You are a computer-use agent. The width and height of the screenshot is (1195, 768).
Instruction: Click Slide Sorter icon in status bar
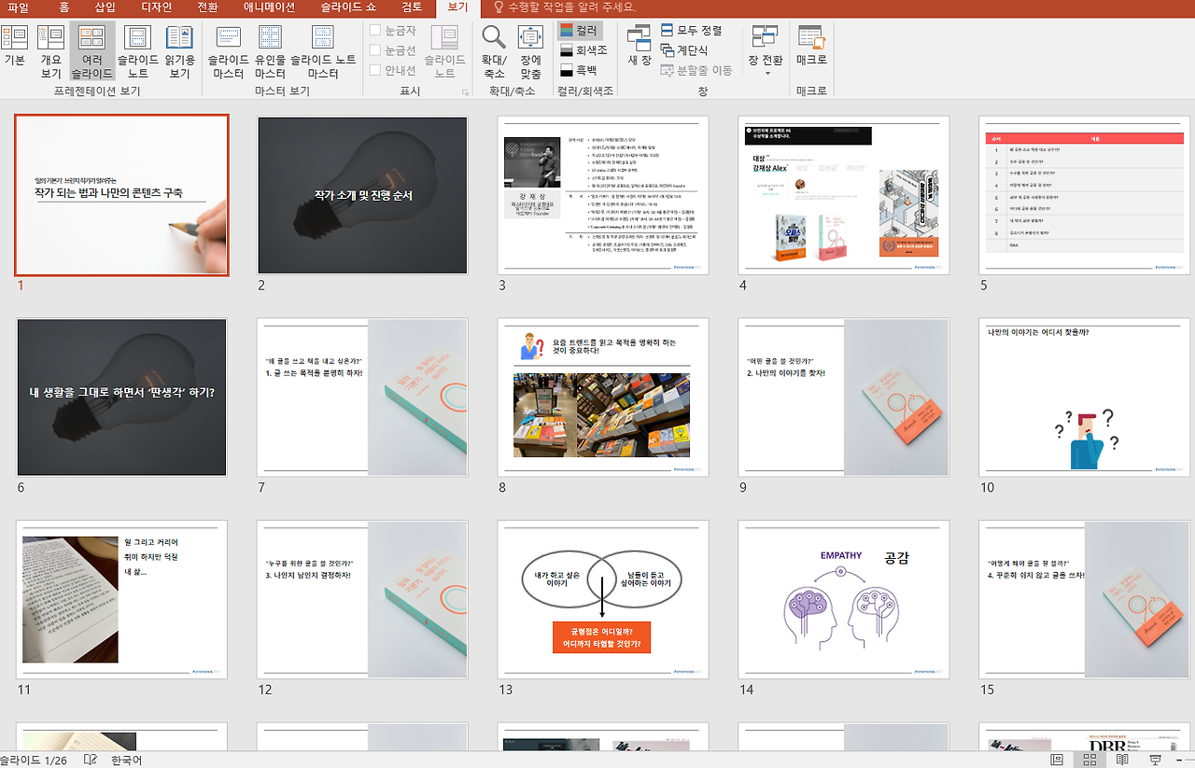[x=1090, y=760]
